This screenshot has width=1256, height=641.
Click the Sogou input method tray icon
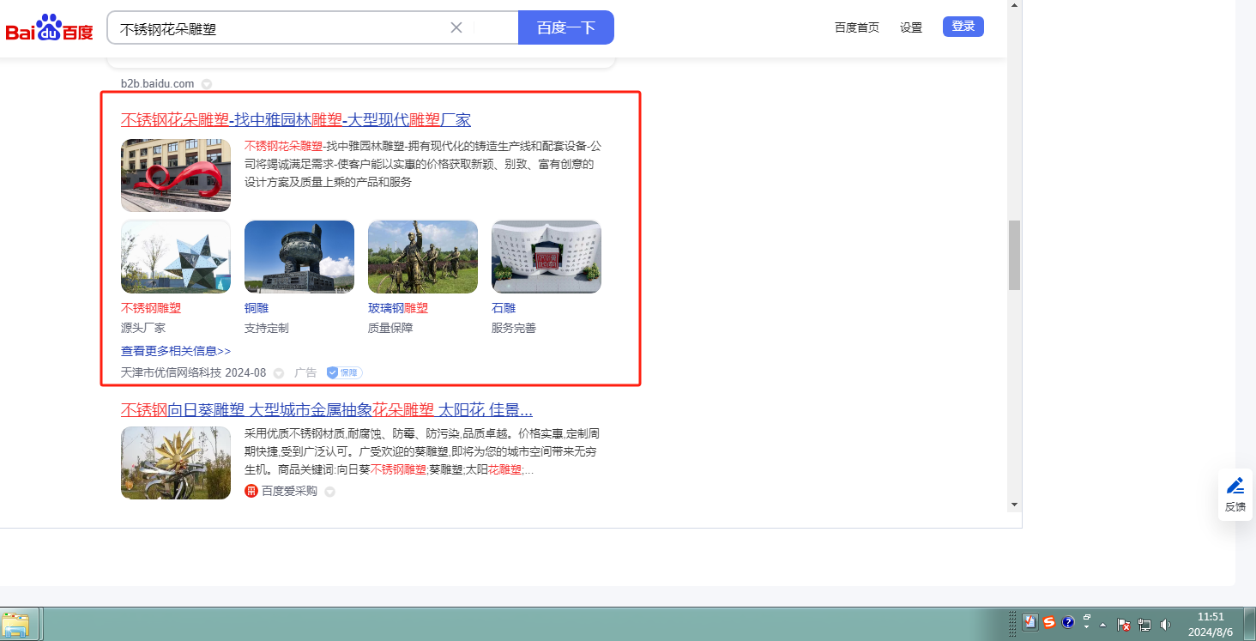point(1049,623)
